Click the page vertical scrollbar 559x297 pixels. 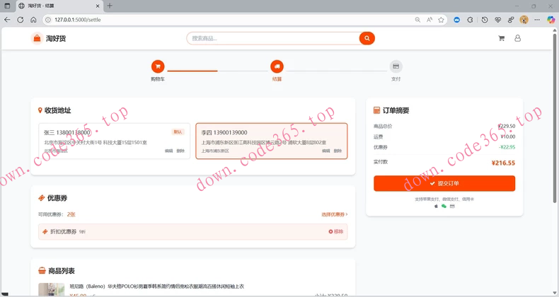tap(555, 117)
